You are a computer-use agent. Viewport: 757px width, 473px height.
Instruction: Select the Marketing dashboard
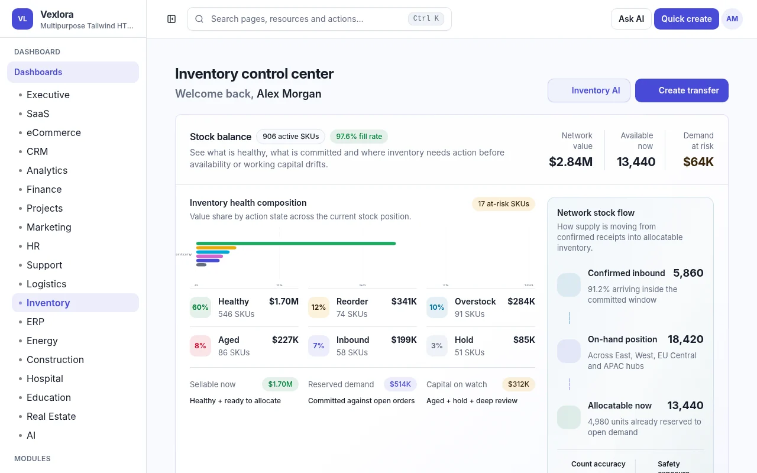tap(75, 227)
